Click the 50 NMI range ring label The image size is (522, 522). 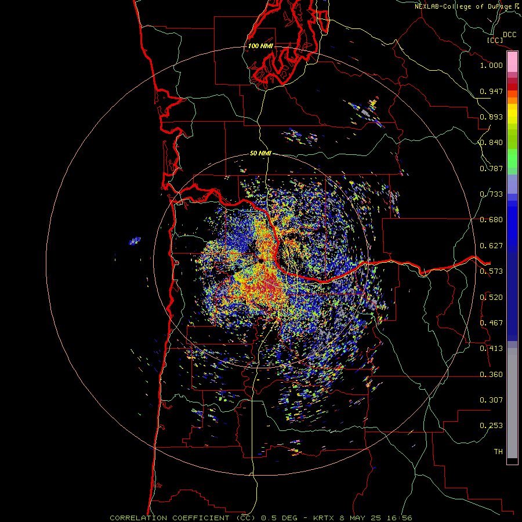260,153
